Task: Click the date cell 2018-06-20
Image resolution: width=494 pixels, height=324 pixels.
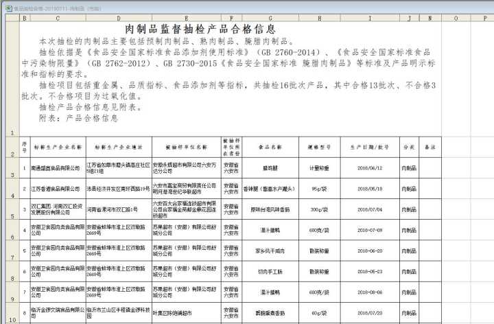Action: click(x=370, y=251)
